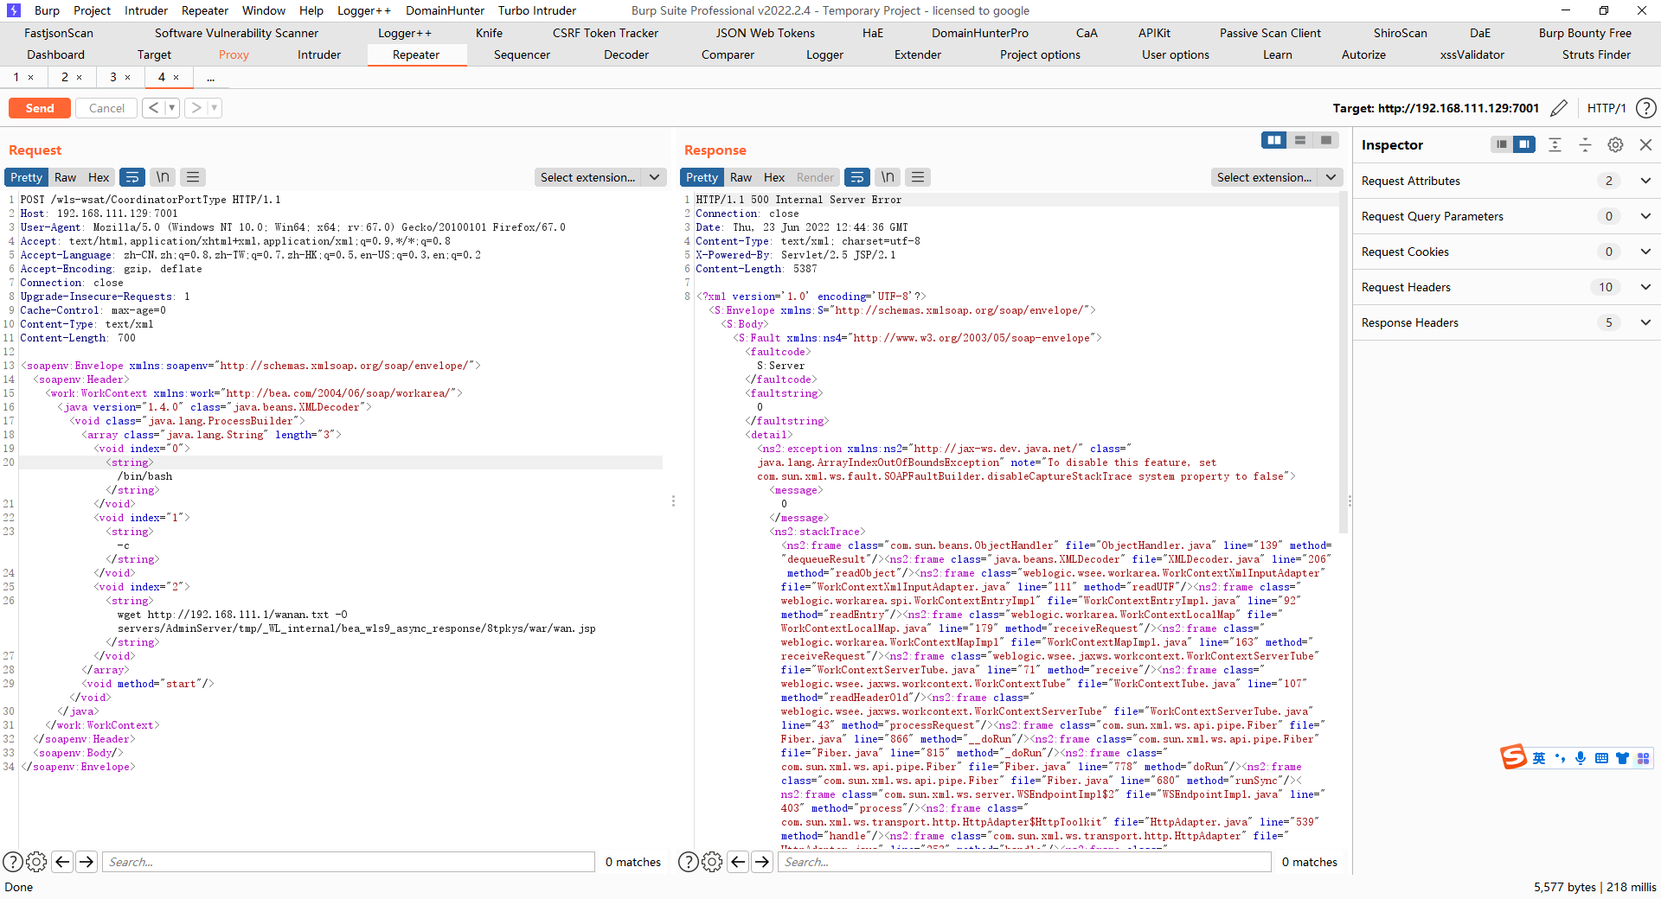Open the Burp menu
This screenshot has height=899, width=1661.
47,10
